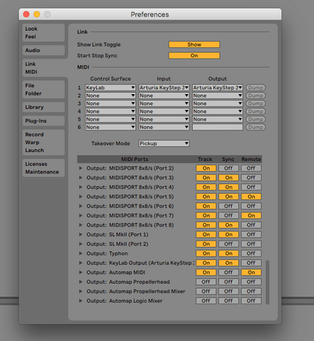The width and height of the screenshot is (314, 341).
Task: Enable Sync for SL MkII Port 2
Action: click(x=228, y=244)
